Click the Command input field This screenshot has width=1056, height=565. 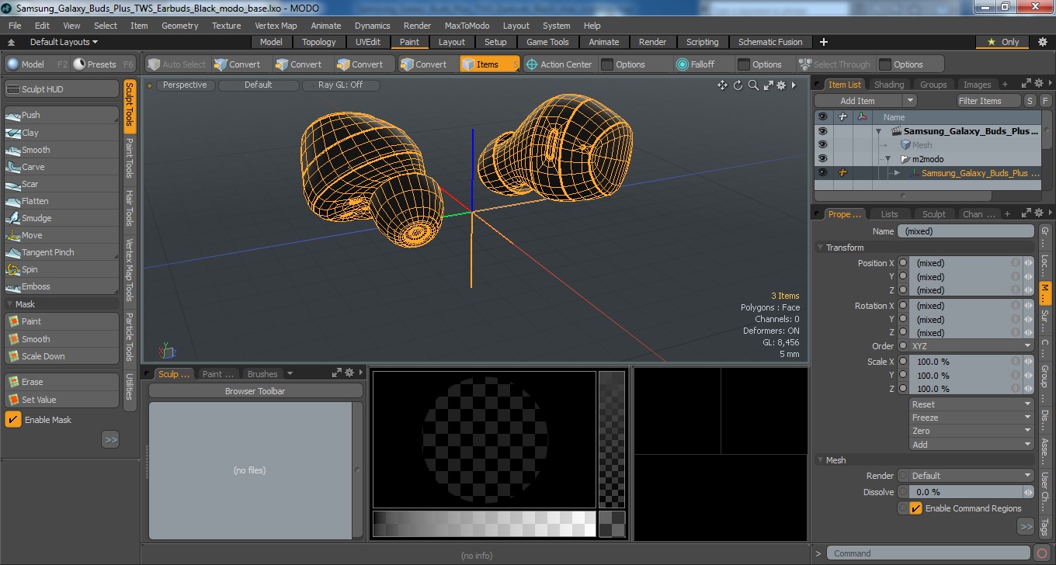[x=929, y=553]
